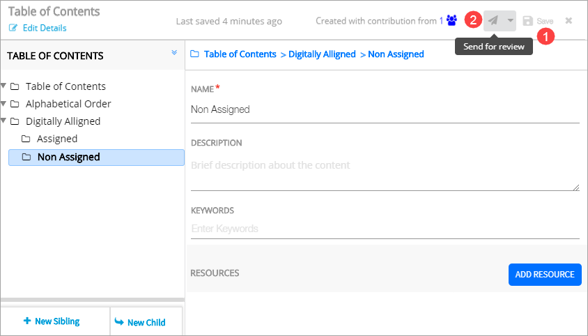The image size is (588, 336).
Task: Click the Alphabetical Order folder icon
Action: click(x=15, y=104)
